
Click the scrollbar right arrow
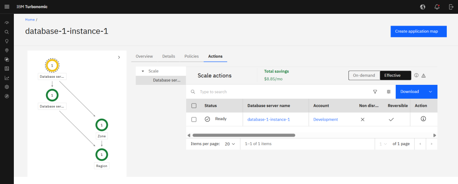click(x=435, y=135)
